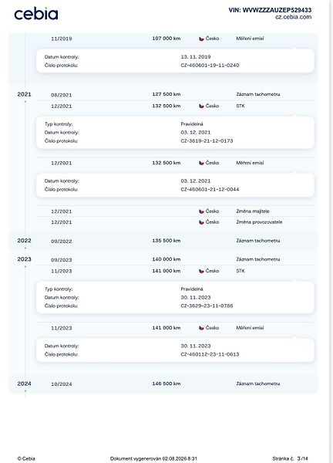
Task: Click the flag next to Změna majitele
Action: (201, 211)
